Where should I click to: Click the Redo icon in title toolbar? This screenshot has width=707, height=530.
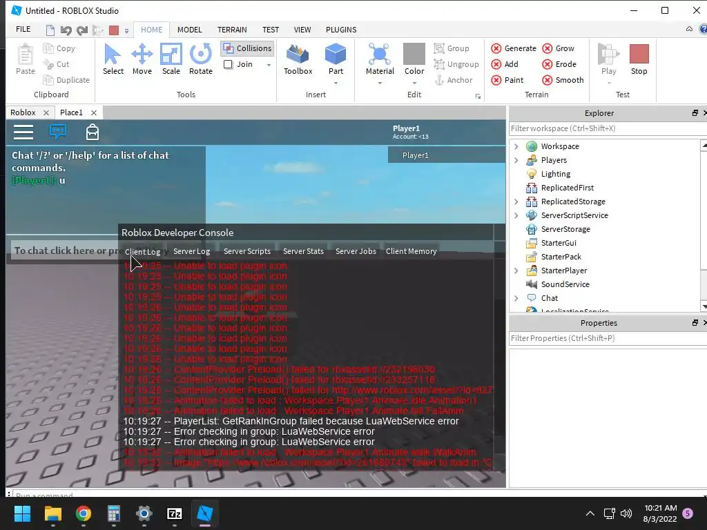[x=82, y=30]
